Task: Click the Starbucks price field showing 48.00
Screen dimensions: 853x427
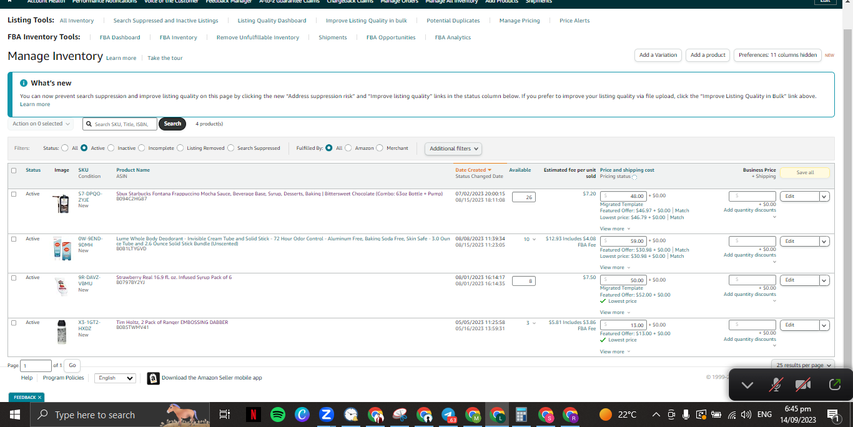Action: (x=623, y=196)
